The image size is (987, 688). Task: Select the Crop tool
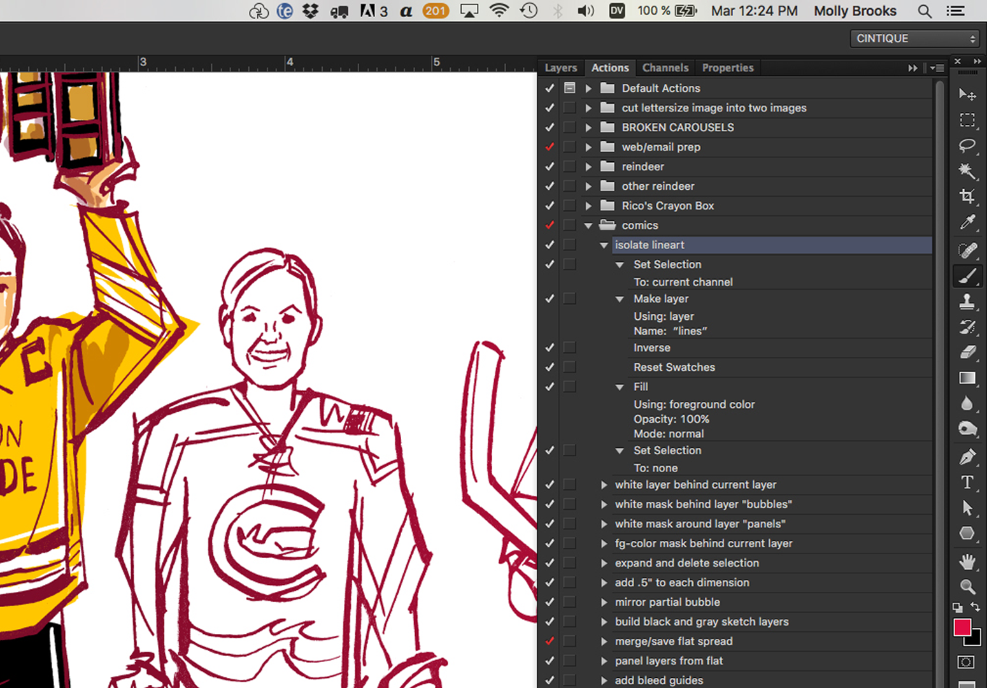(x=967, y=196)
